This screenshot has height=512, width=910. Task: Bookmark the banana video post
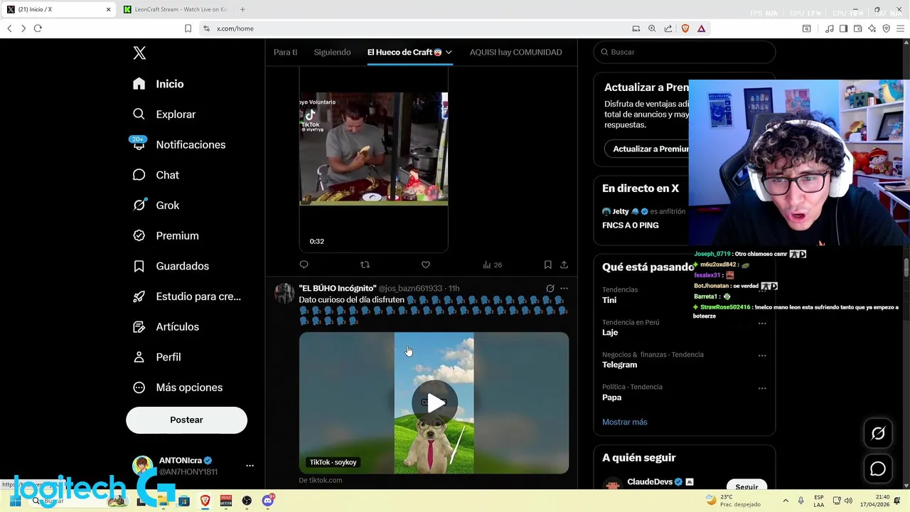(x=547, y=265)
